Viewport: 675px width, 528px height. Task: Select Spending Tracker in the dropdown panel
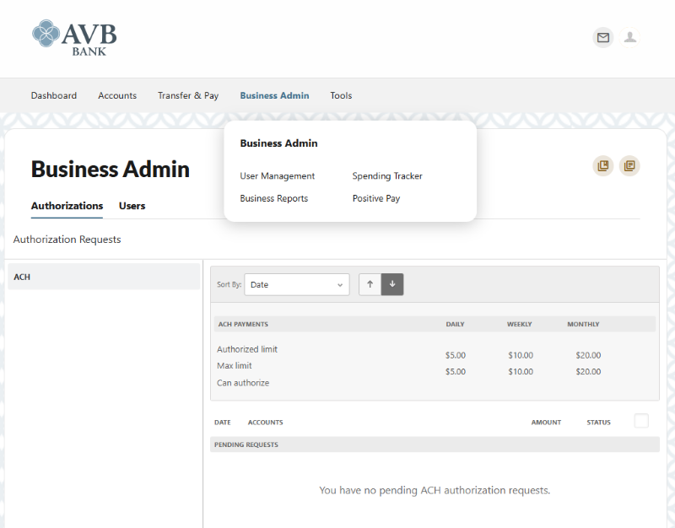(387, 176)
